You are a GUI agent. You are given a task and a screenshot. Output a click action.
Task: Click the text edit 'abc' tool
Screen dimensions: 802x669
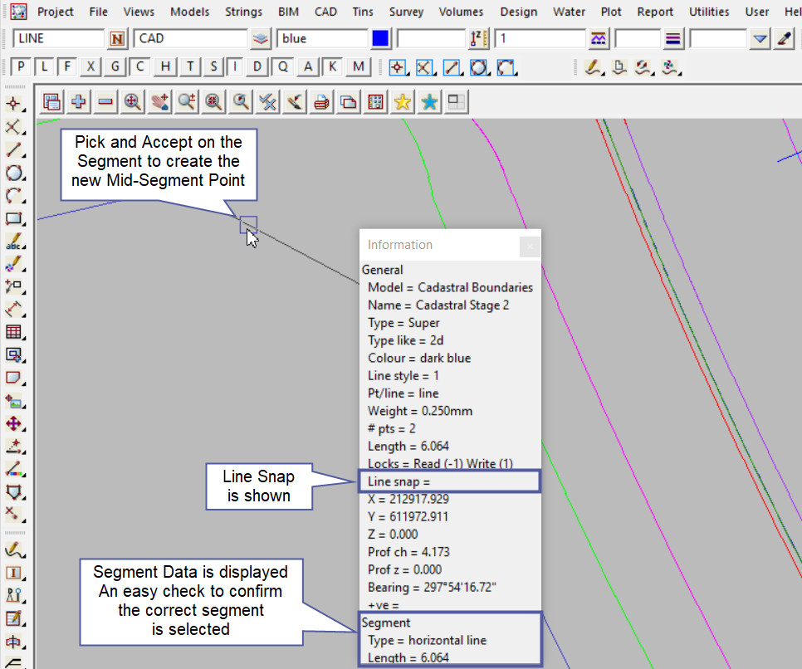point(14,243)
